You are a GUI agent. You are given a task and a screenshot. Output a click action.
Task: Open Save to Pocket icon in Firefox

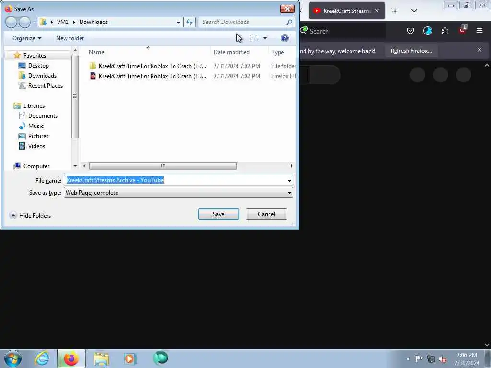click(x=410, y=31)
